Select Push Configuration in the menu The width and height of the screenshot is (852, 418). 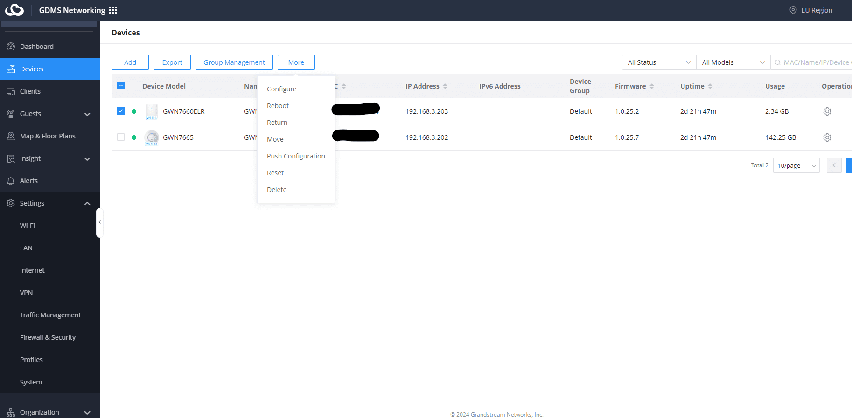(x=296, y=156)
